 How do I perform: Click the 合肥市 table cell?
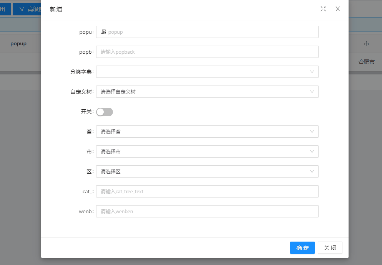point(366,62)
